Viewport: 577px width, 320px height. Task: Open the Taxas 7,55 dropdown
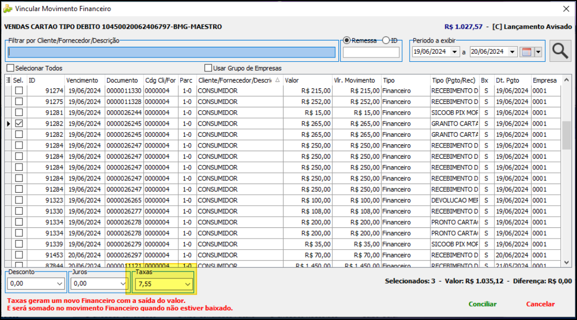(188, 284)
